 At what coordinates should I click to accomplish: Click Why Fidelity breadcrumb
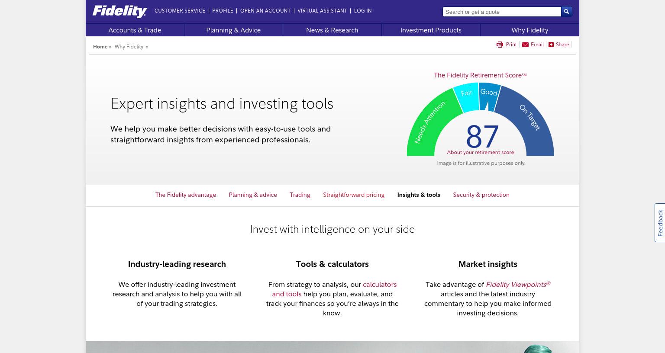point(129,47)
